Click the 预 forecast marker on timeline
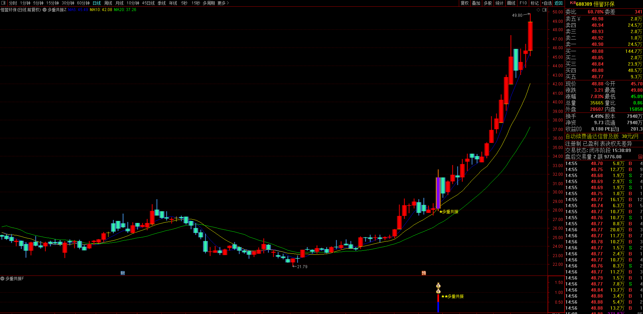The height and width of the screenshot is (314, 643). (x=424, y=273)
